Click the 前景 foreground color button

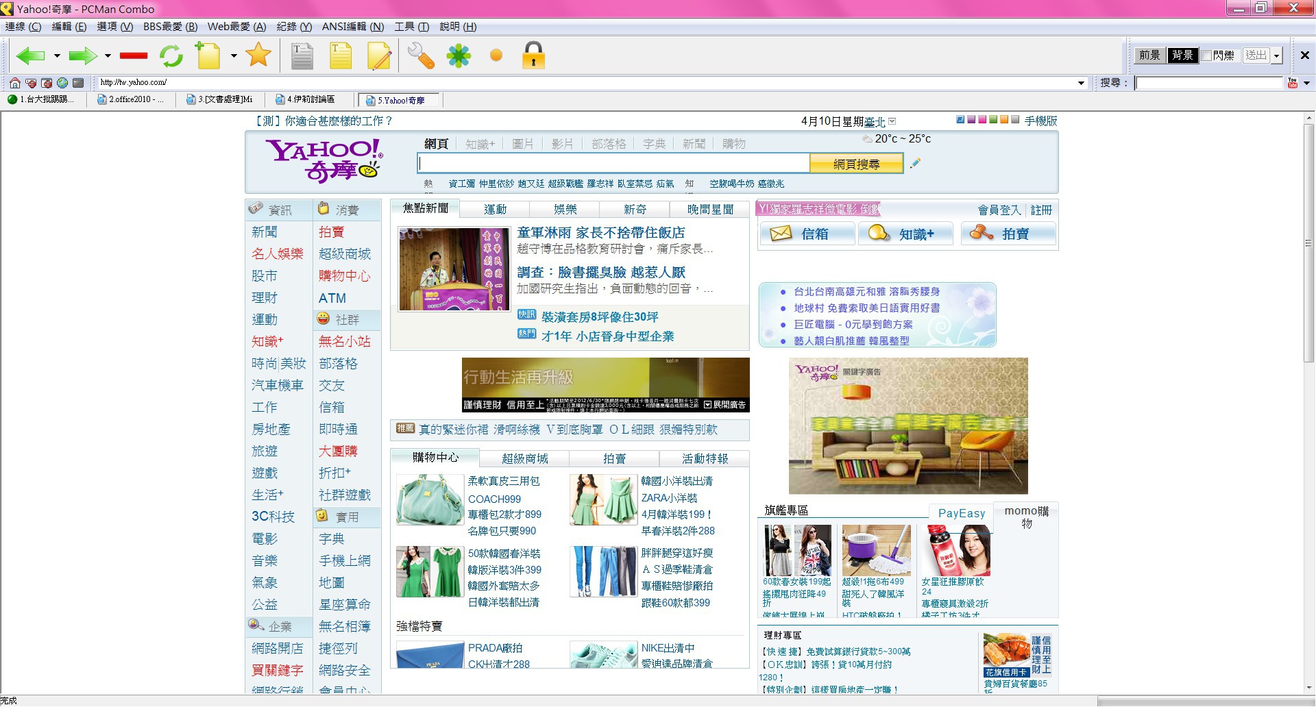[1149, 55]
